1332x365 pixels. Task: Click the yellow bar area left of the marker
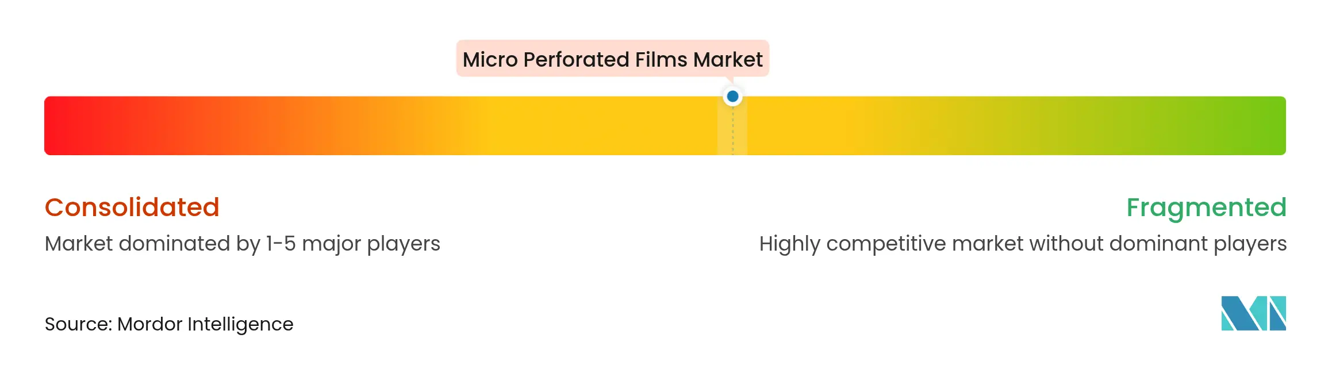point(604,126)
